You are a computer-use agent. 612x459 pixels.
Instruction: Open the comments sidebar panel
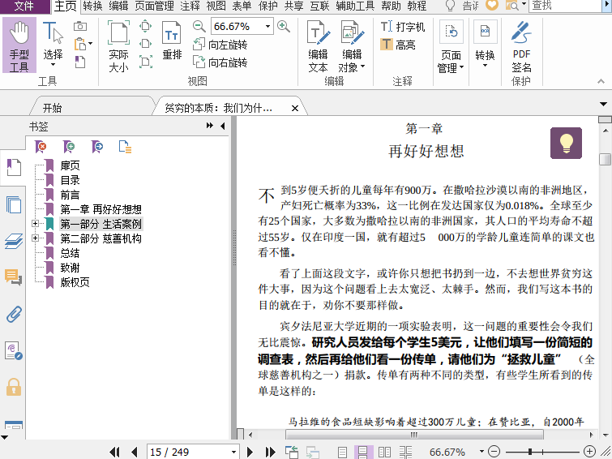(14, 277)
